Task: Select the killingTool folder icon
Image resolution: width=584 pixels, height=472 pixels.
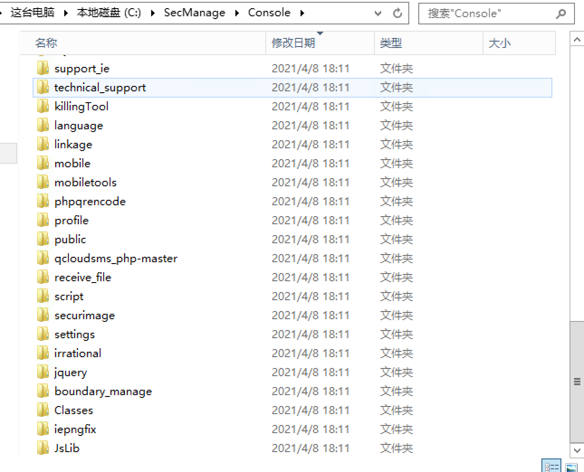Action: tap(43, 106)
